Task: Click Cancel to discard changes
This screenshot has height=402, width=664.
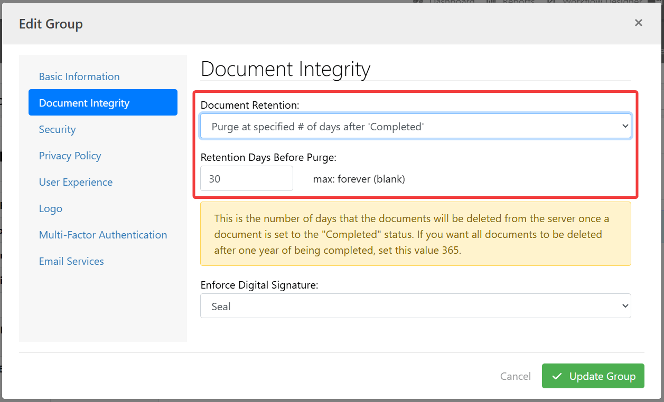Action: tap(515, 376)
